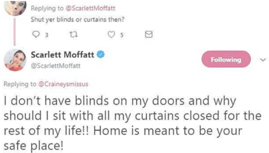Click the reply speech bubble icon
The image size is (269, 153).
tap(36, 34)
